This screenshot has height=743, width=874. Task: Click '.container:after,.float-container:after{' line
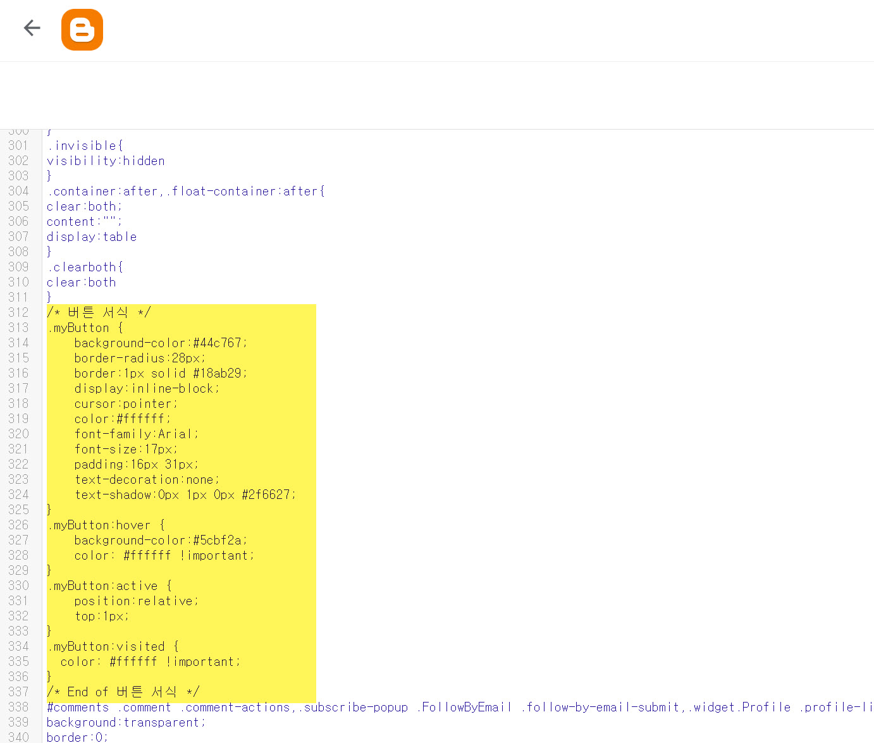pyautogui.click(x=186, y=191)
